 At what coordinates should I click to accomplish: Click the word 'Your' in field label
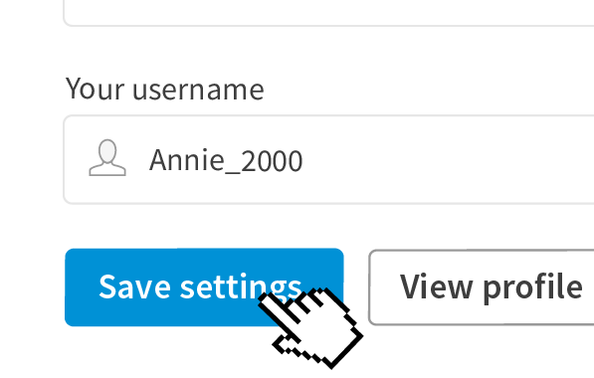[x=95, y=89]
